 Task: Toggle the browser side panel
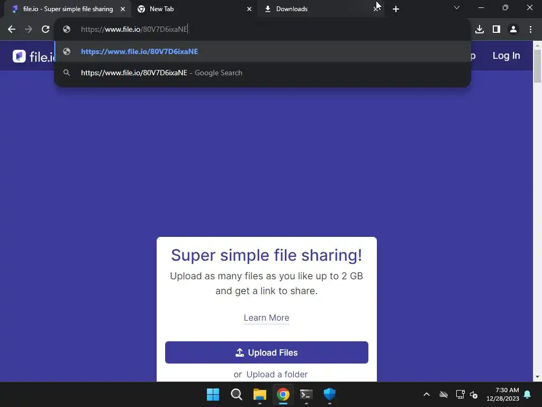(x=496, y=30)
